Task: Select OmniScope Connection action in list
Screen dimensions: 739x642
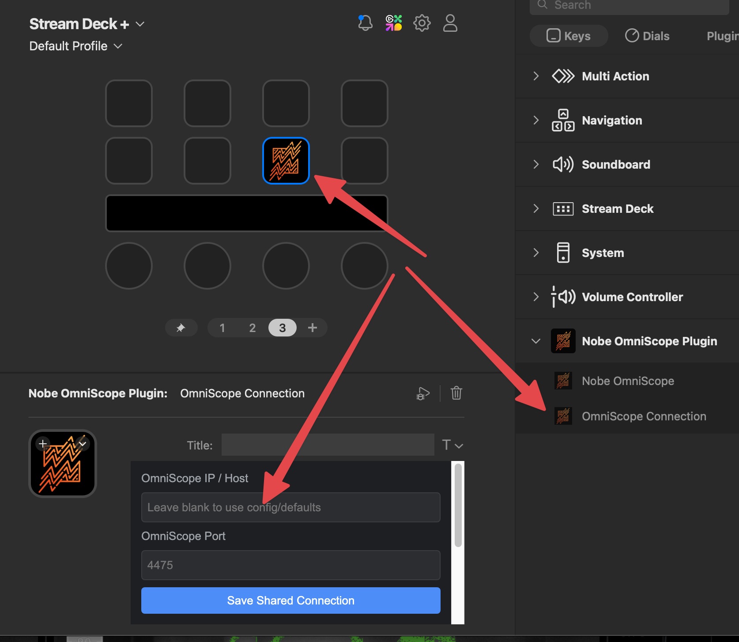Action: (x=644, y=416)
